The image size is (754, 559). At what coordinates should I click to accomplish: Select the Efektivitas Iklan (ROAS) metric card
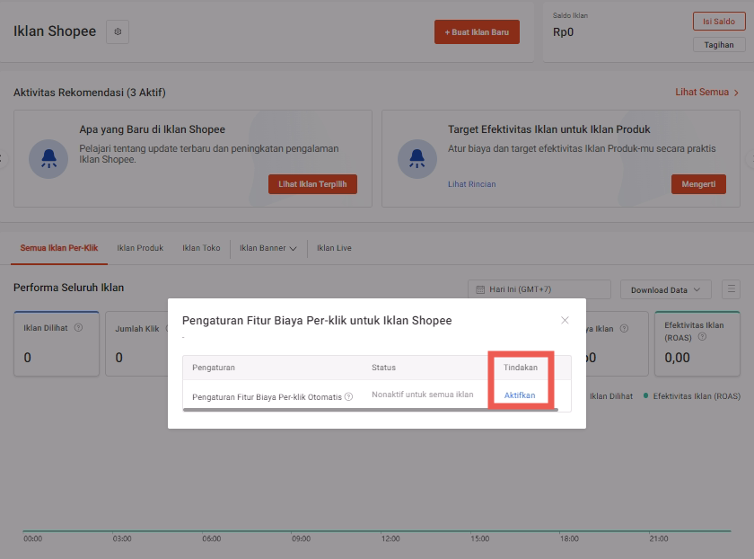(x=697, y=344)
